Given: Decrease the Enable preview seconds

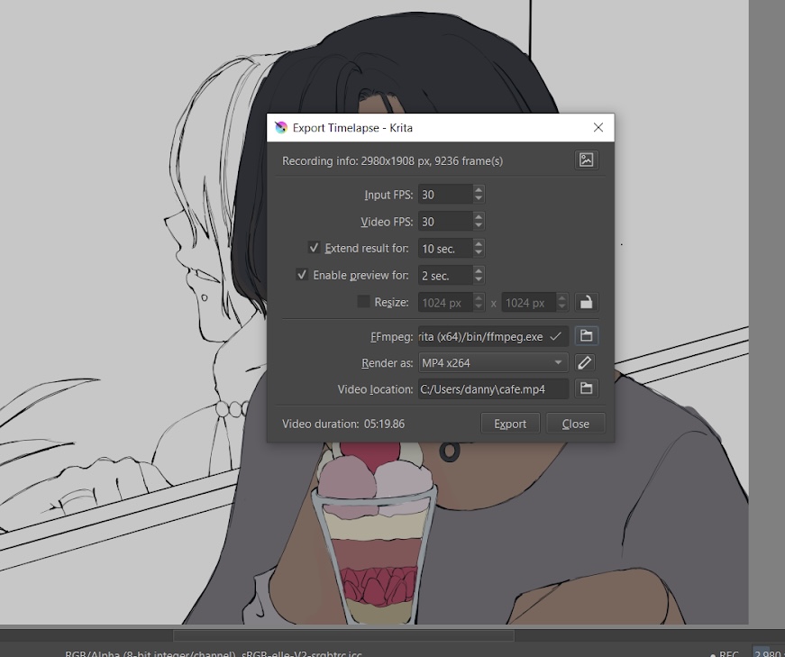Looking at the screenshot, I should tap(479, 279).
